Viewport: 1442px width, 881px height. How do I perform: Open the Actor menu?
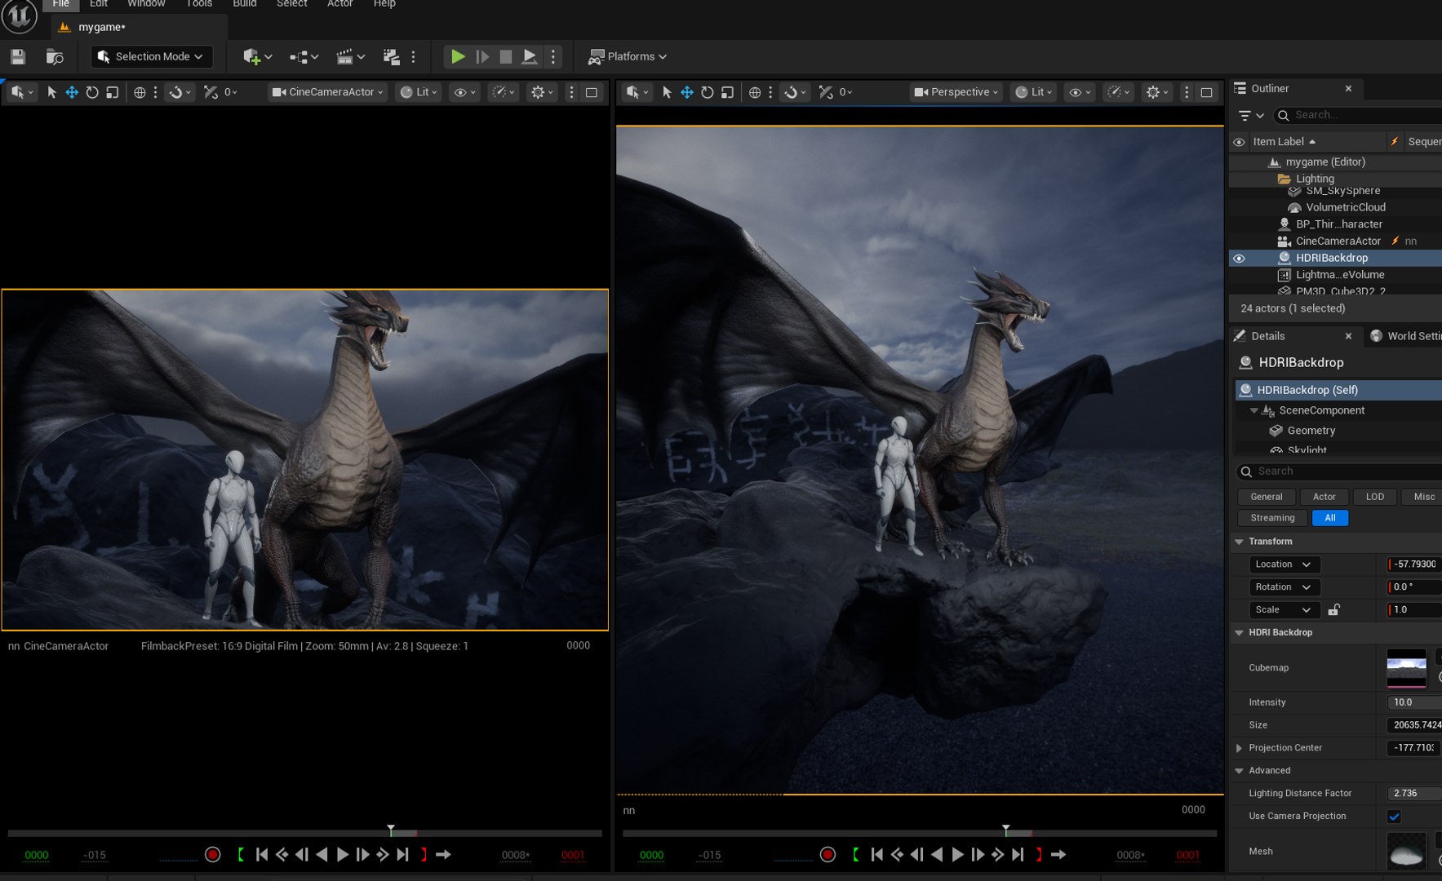(x=339, y=4)
